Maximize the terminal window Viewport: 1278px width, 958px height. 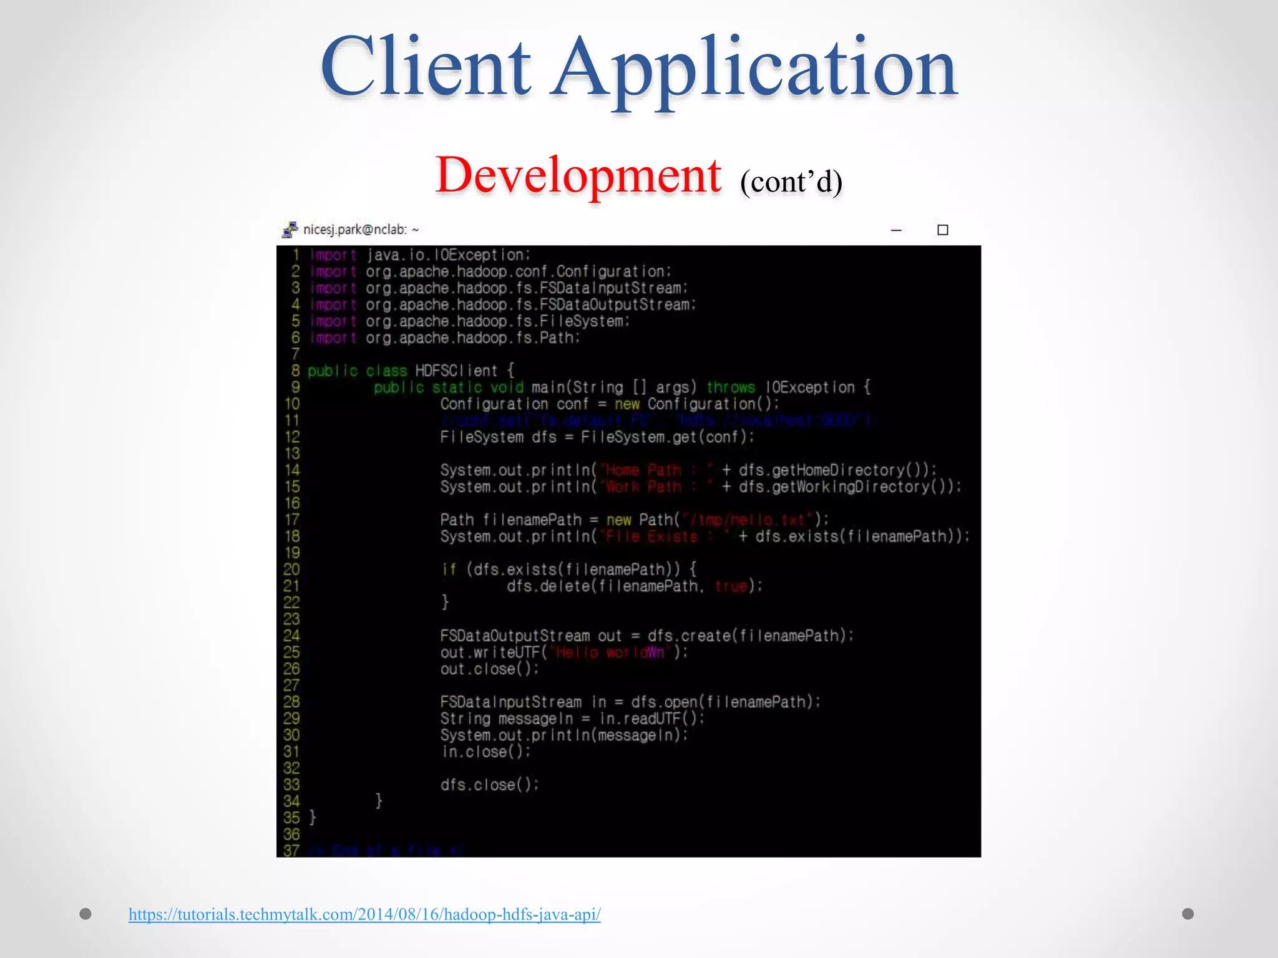point(943,230)
